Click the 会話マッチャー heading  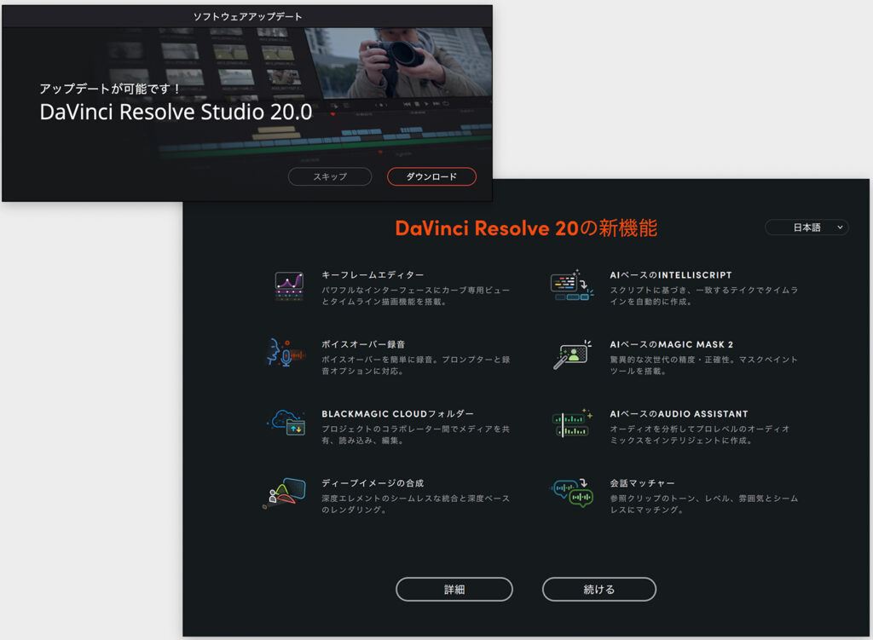tap(642, 483)
